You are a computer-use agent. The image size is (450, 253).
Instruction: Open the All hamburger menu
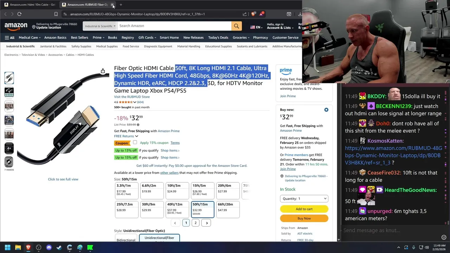tap(9, 38)
